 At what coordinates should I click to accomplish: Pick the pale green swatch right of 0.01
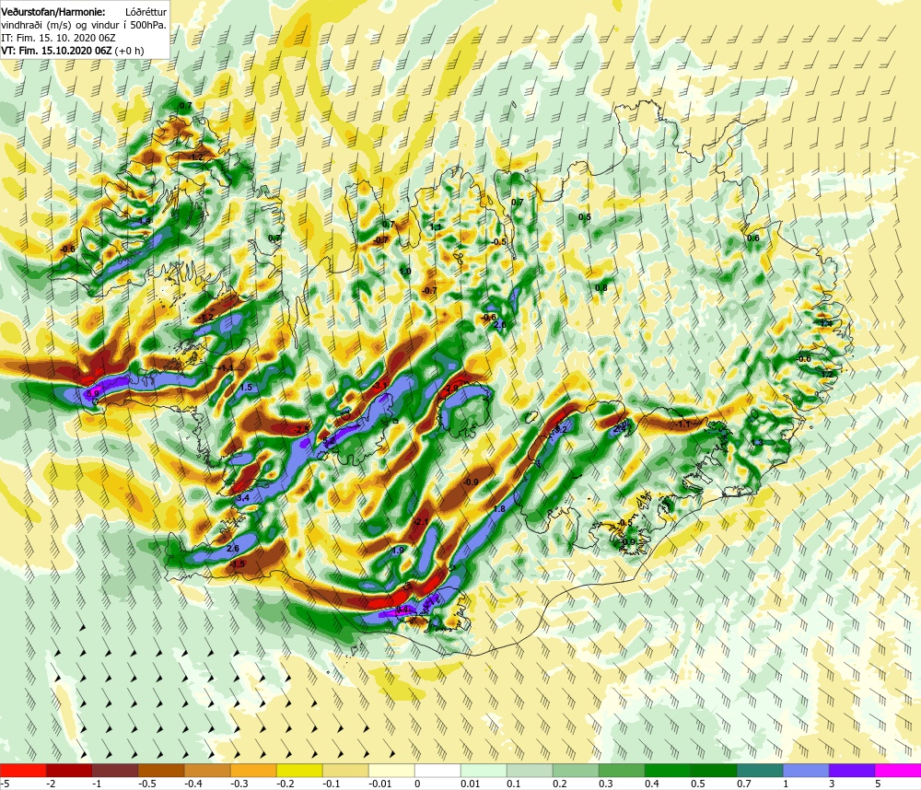[484, 770]
